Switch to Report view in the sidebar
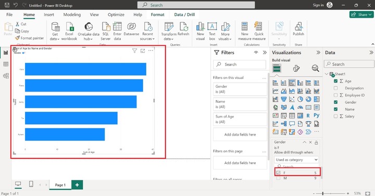375x196 pixels. pos(6,53)
